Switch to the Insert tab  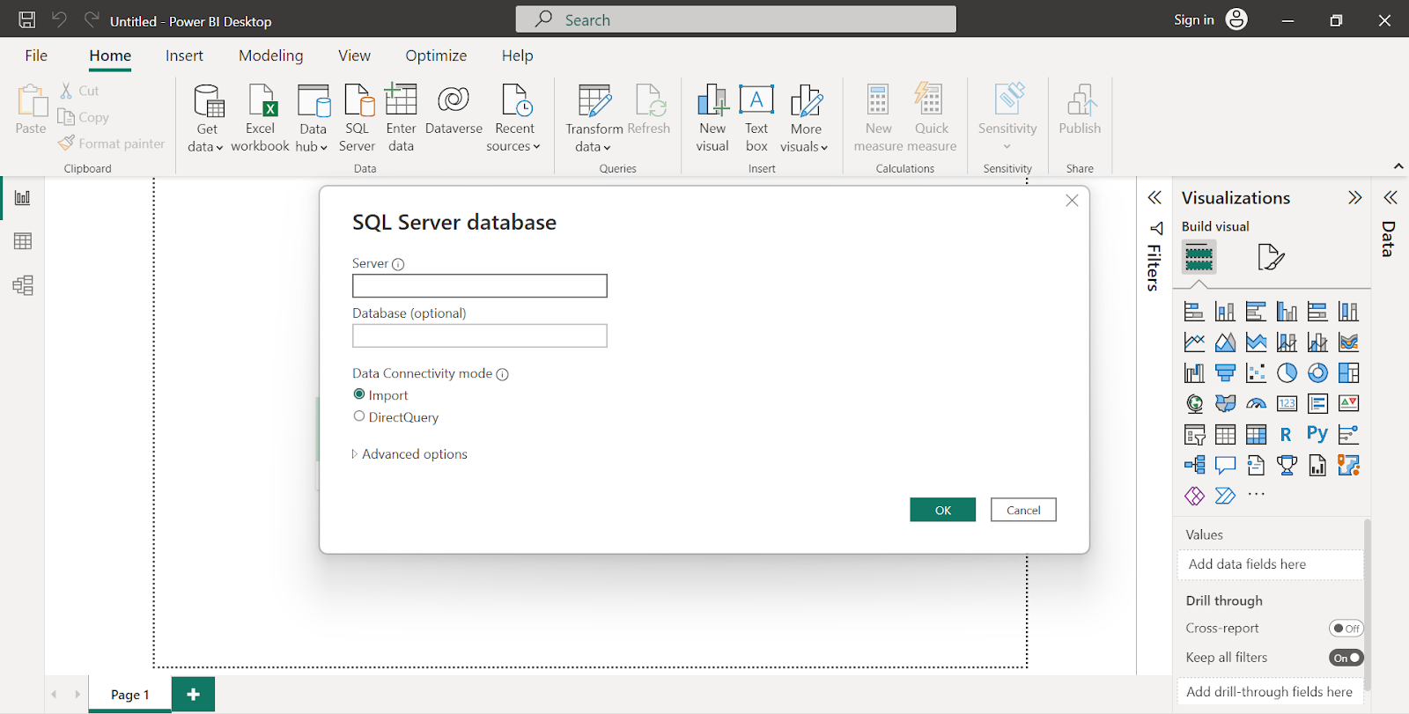click(x=184, y=55)
